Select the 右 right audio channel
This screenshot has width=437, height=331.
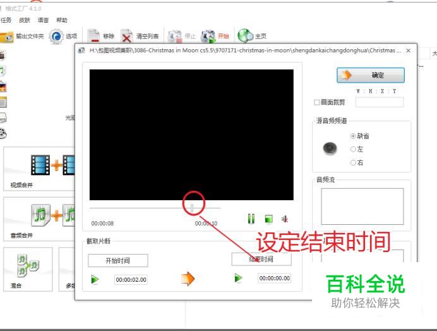point(353,162)
